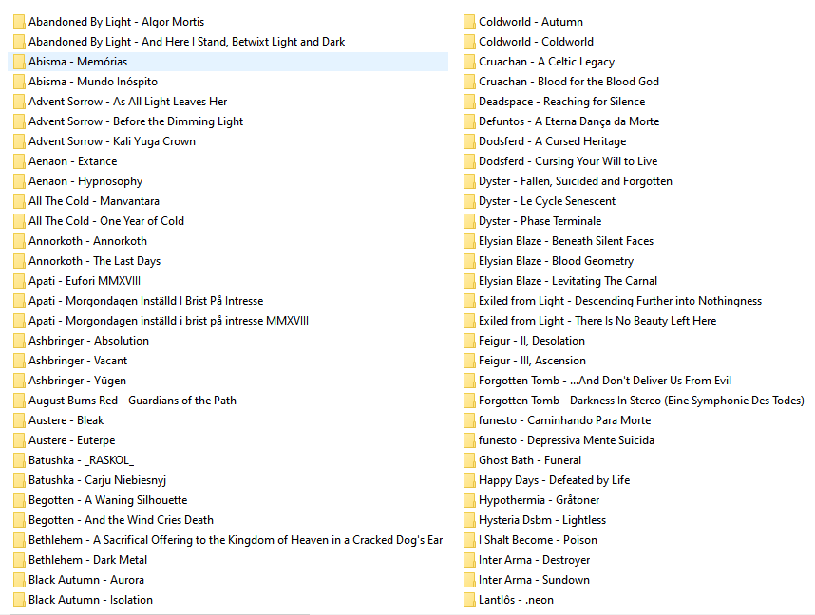Screen dimensions: 815x615
Task: Select the 'Abisma - Mundo Inóspito' folder name
Action: tap(93, 82)
